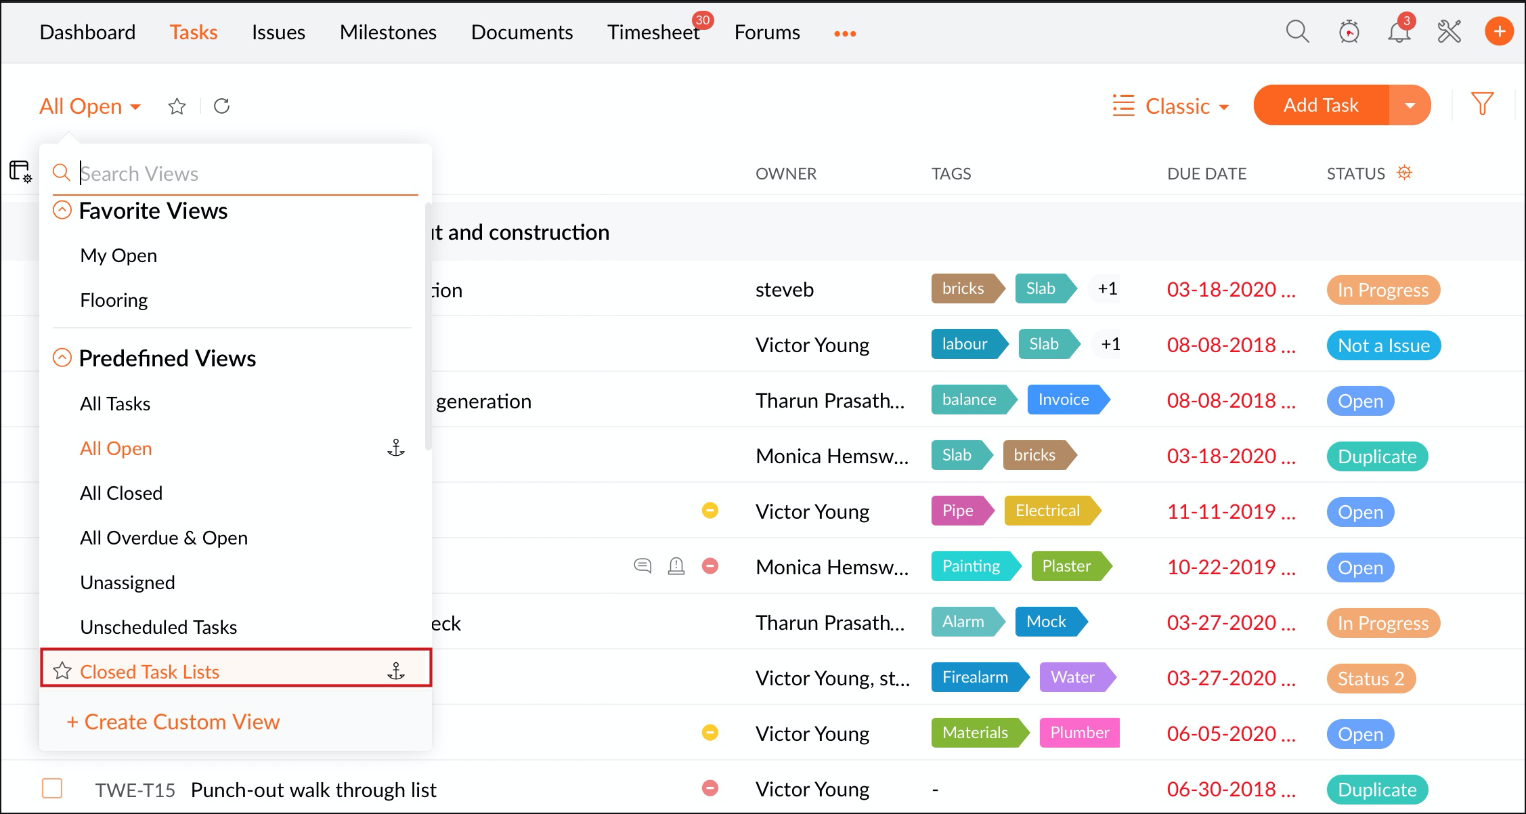Open the setup tools wrench icon
This screenshot has height=814, width=1526.
coord(1449,32)
